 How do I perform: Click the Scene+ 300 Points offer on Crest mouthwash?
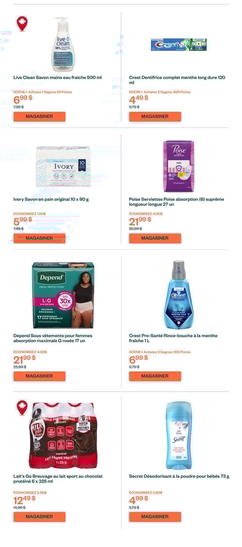pos(160,352)
